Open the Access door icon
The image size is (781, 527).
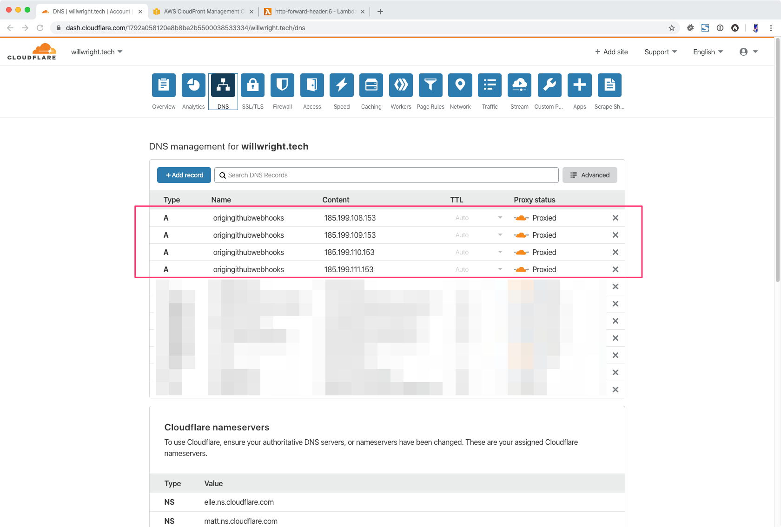(312, 85)
